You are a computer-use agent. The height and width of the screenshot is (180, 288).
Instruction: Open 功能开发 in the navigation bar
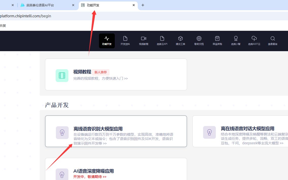[x=107, y=41]
